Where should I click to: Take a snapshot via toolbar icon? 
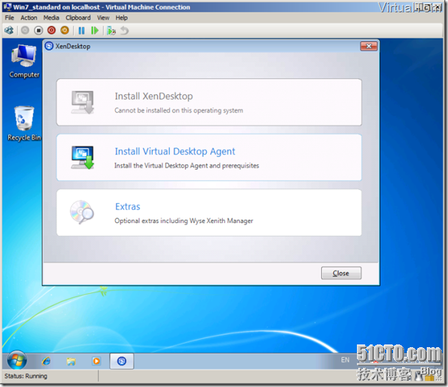(x=111, y=30)
